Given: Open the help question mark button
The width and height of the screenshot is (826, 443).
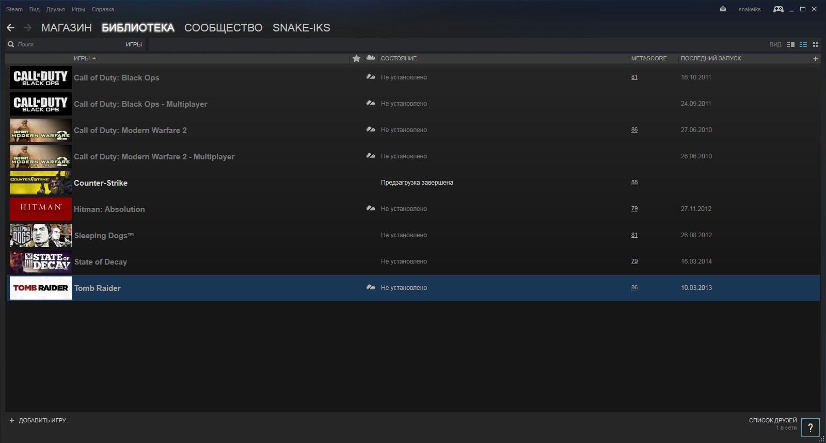Looking at the screenshot, I should tap(811, 428).
